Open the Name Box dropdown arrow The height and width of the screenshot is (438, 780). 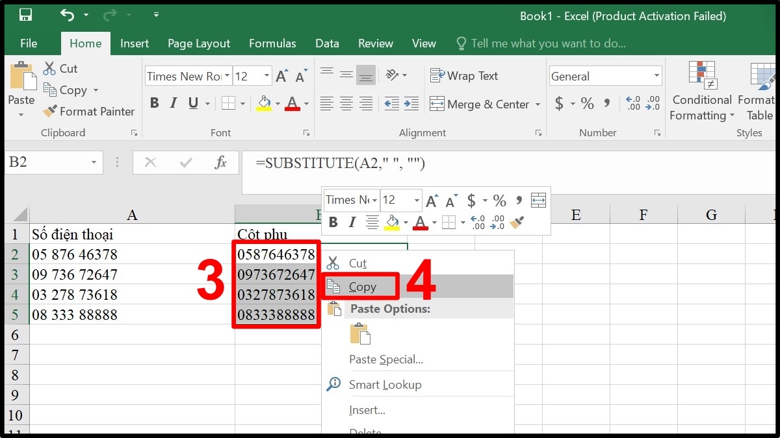click(x=94, y=162)
